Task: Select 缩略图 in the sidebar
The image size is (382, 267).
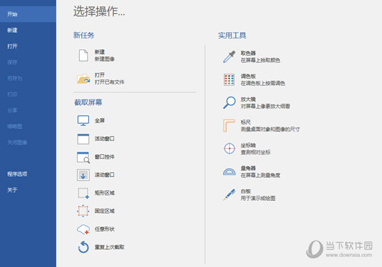Action: (x=28, y=126)
